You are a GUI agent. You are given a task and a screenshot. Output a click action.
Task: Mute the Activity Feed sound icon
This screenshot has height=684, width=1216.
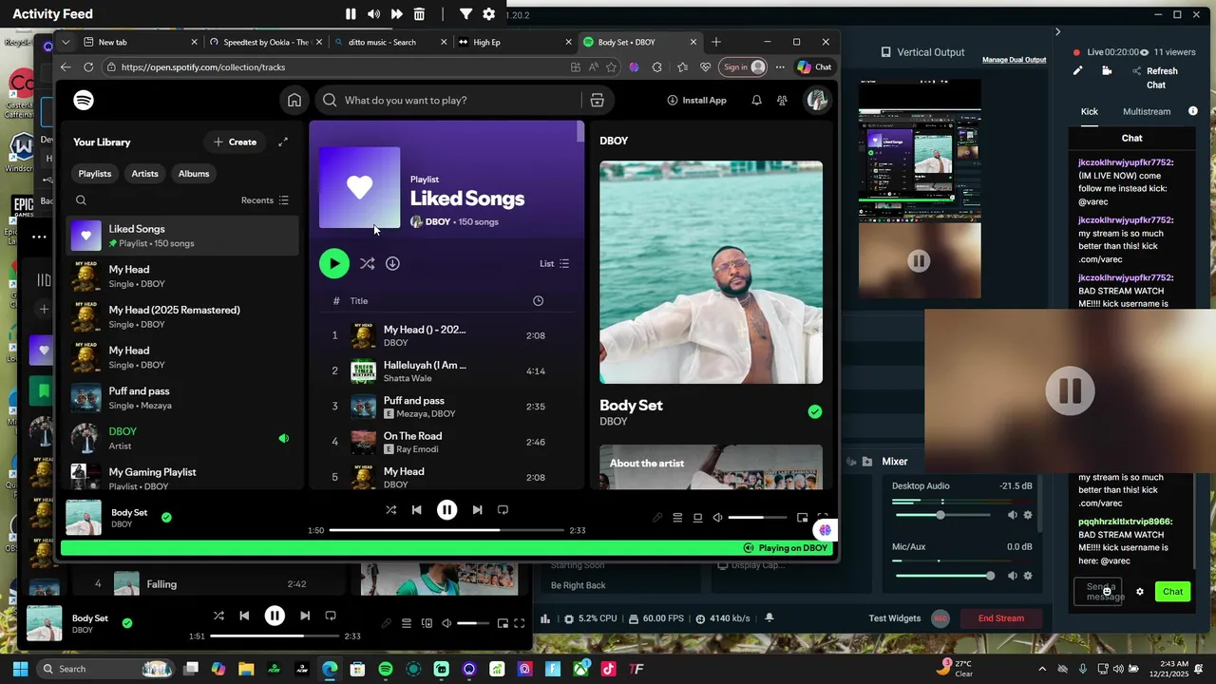tap(373, 14)
